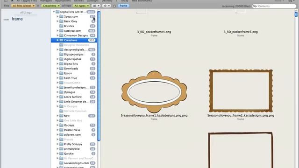Click the frame tag label under pocketframe4
The image size is (299, 168).
pyautogui.click(x=154, y=35)
